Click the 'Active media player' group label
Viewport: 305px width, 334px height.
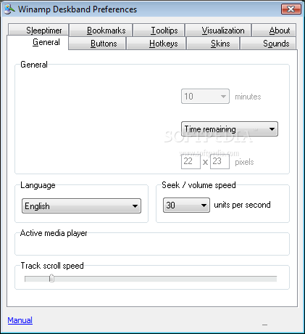tap(54, 233)
